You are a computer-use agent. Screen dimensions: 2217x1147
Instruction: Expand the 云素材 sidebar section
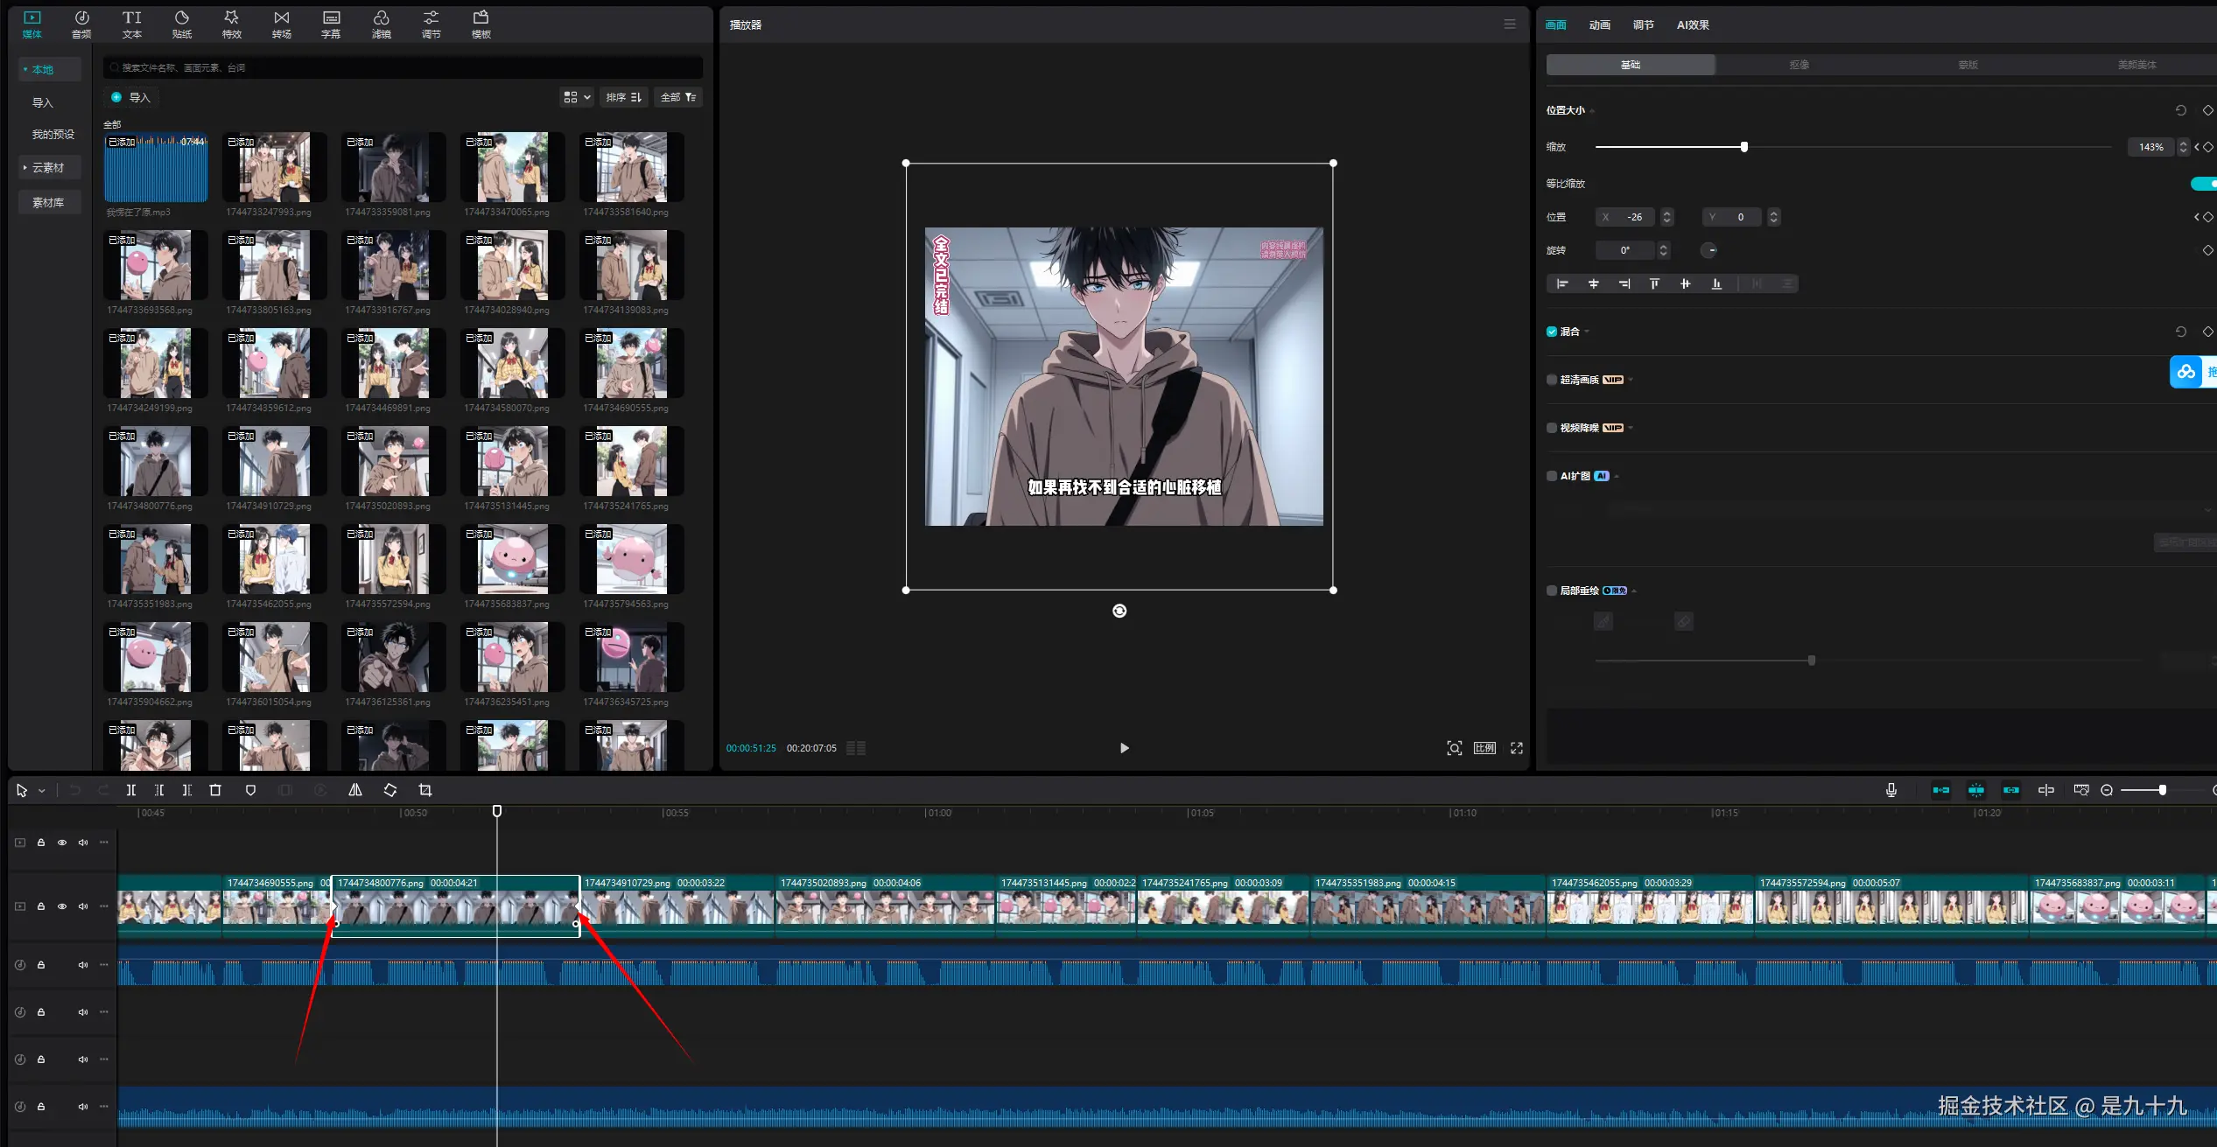coord(48,167)
